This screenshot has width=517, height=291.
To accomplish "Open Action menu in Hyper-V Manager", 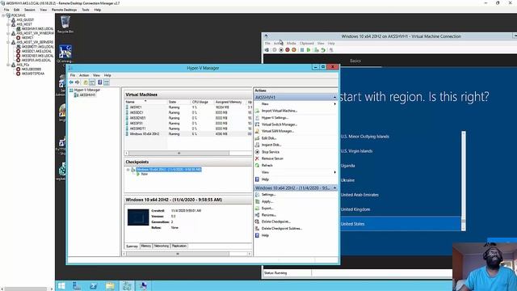I will (x=84, y=75).
